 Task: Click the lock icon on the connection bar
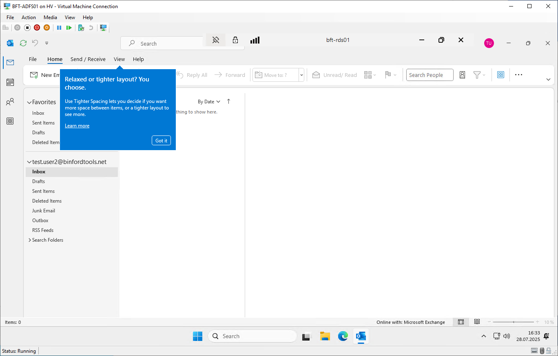[235, 40]
